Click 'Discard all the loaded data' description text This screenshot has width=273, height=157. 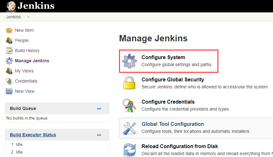click(207, 154)
